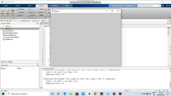Image resolution: width=171 pixels, height=96 pixels.
Task: Collapse the fold marker at line 15
Action: [x=48, y=60]
